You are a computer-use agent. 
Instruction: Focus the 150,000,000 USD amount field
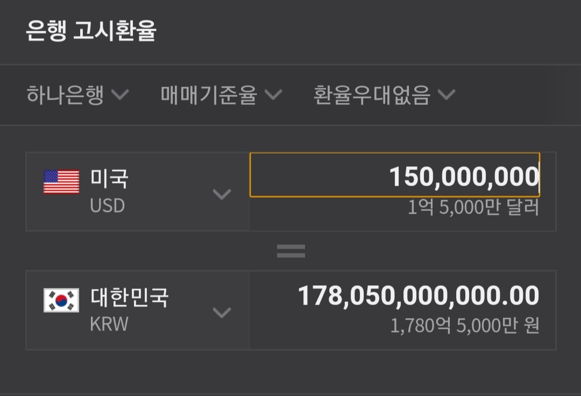[x=394, y=175]
